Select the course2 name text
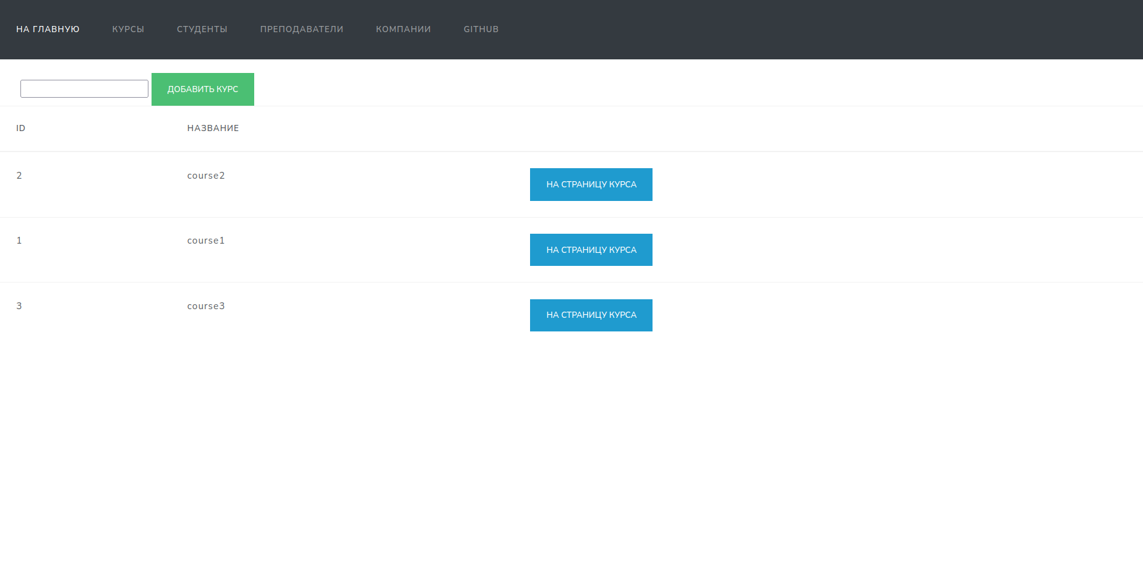This screenshot has height=580, width=1143. click(206, 175)
